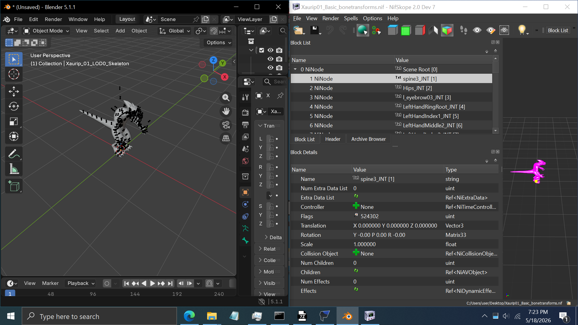Open the Spells menu in NifSkope

click(351, 18)
